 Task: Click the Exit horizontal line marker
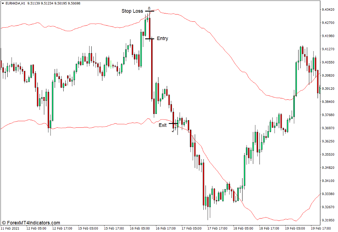coord(173,123)
